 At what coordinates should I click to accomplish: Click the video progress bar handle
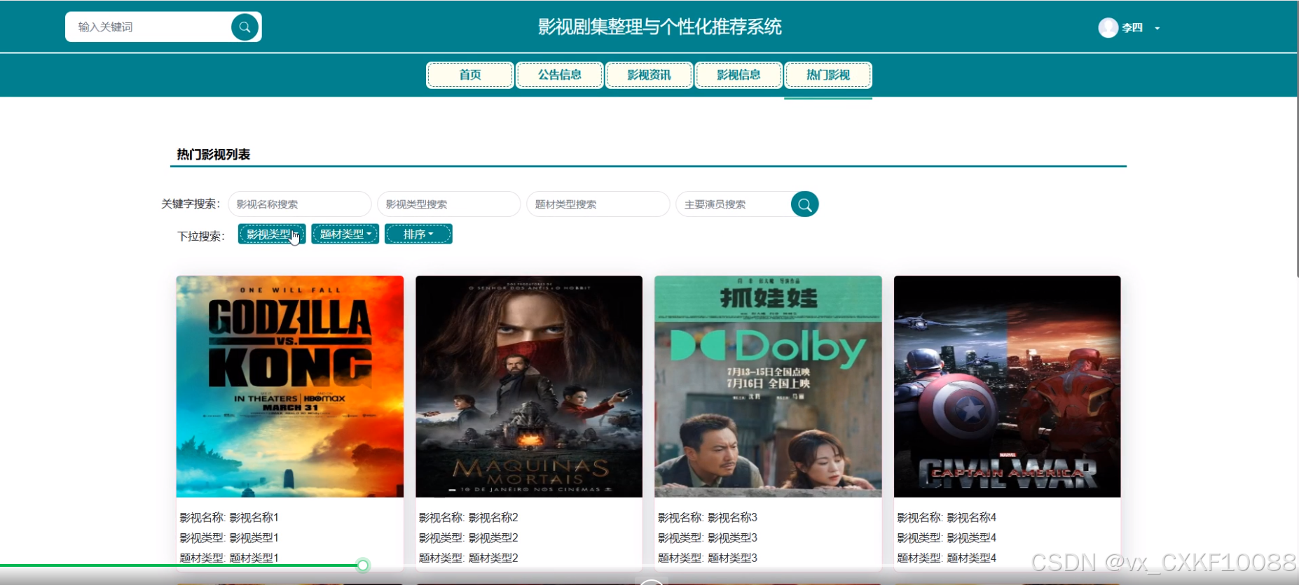coord(363,565)
